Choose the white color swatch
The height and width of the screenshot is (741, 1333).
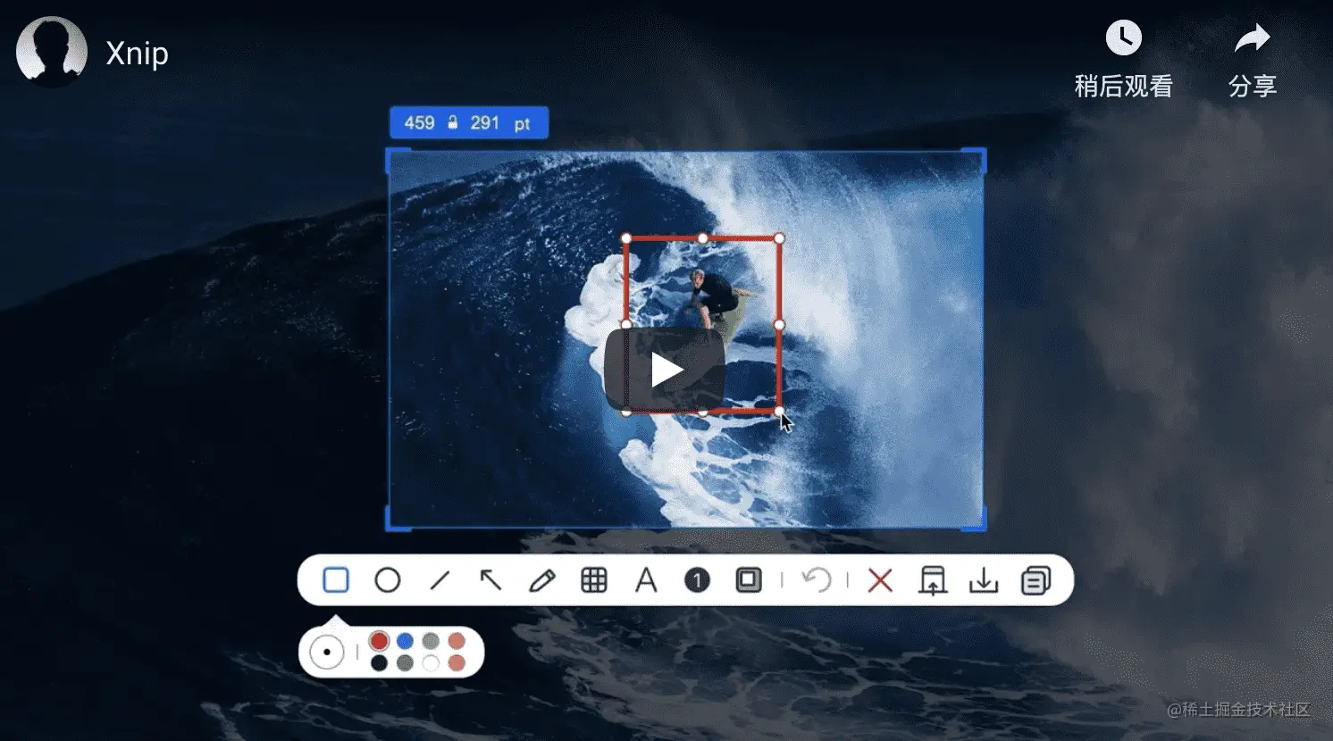pos(431,662)
